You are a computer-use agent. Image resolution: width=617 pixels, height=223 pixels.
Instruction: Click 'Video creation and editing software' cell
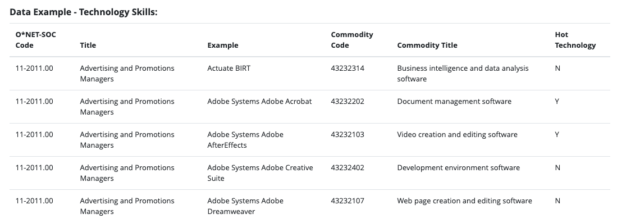457,134
